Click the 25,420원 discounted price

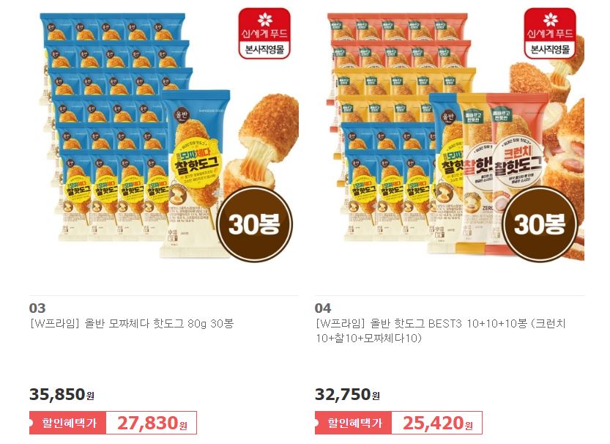437,423
